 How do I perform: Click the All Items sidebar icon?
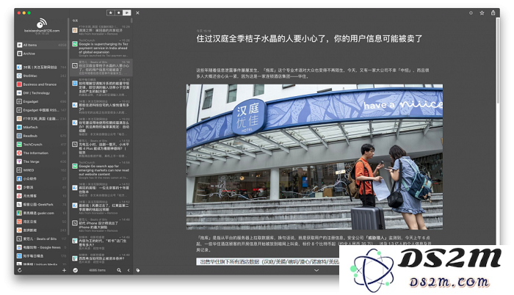click(x=19, y=45)
